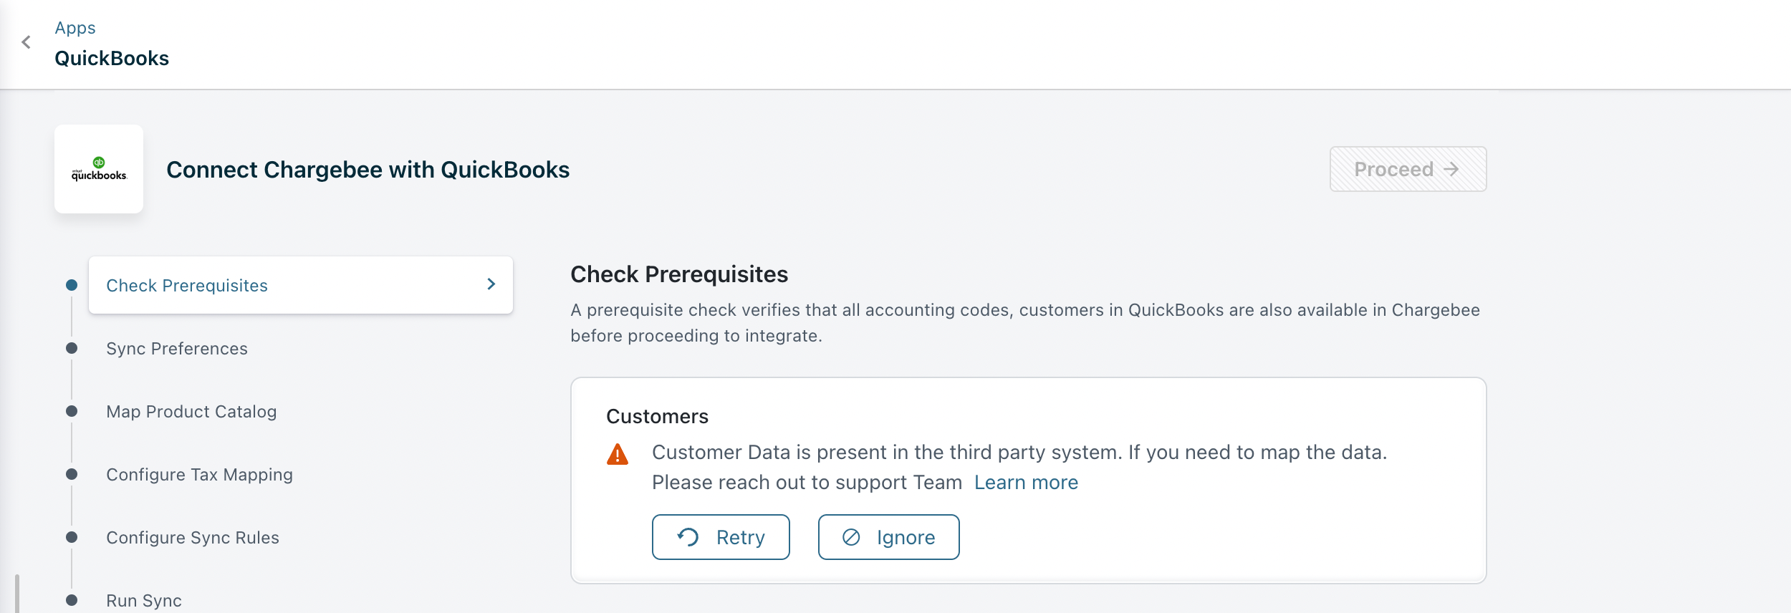Open Configure Sync Rules step
Image resolution: width=1791 pixels, height=613 pixels.
[x=193, y=538]
